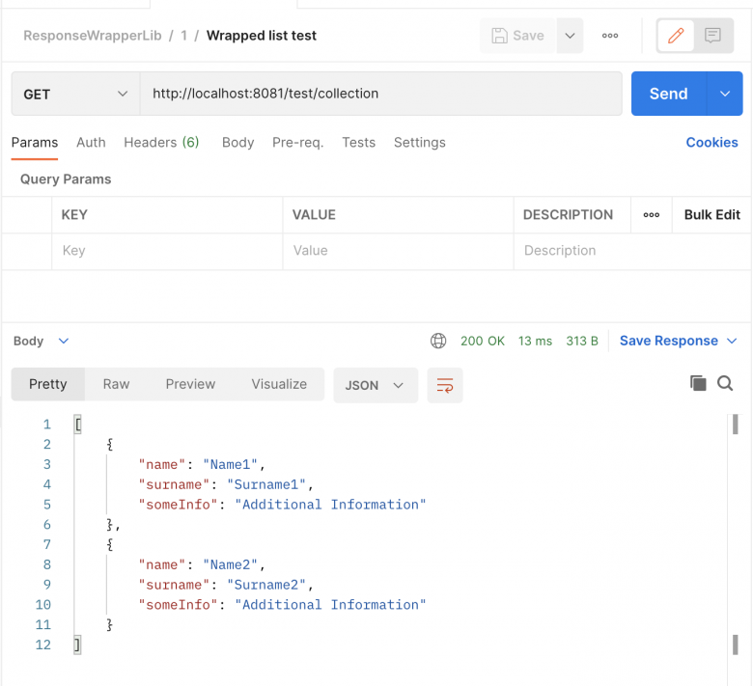753x686 pixels.
Task: Click the KEY column header
Action: (74, 214)
